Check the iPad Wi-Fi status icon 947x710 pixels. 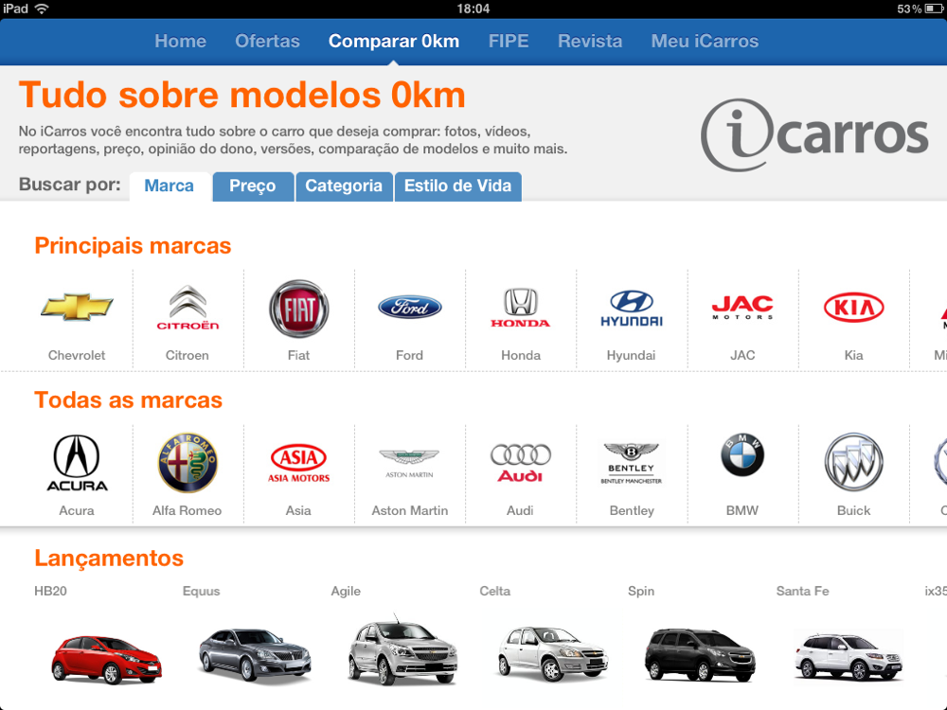click(x=42, y=9)
